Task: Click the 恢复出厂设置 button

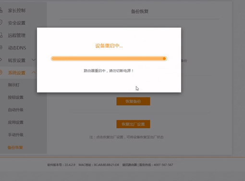Action: click(x=133, y=124)
